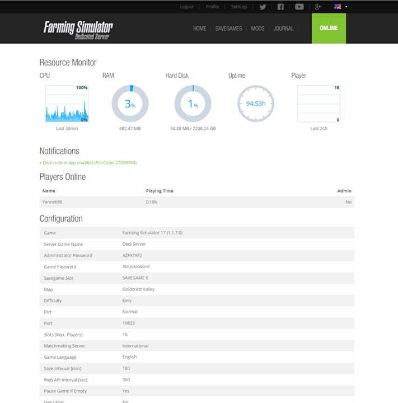Open the JOURNAL menu item

tap(283, 29)
